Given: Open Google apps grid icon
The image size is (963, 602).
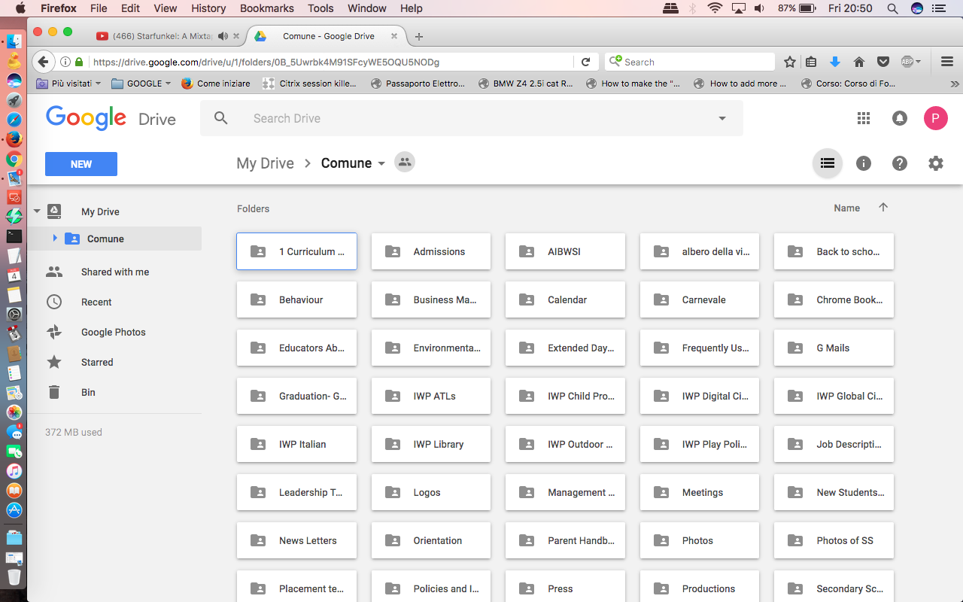Looking at the screenshot, I should coord(864,118).
